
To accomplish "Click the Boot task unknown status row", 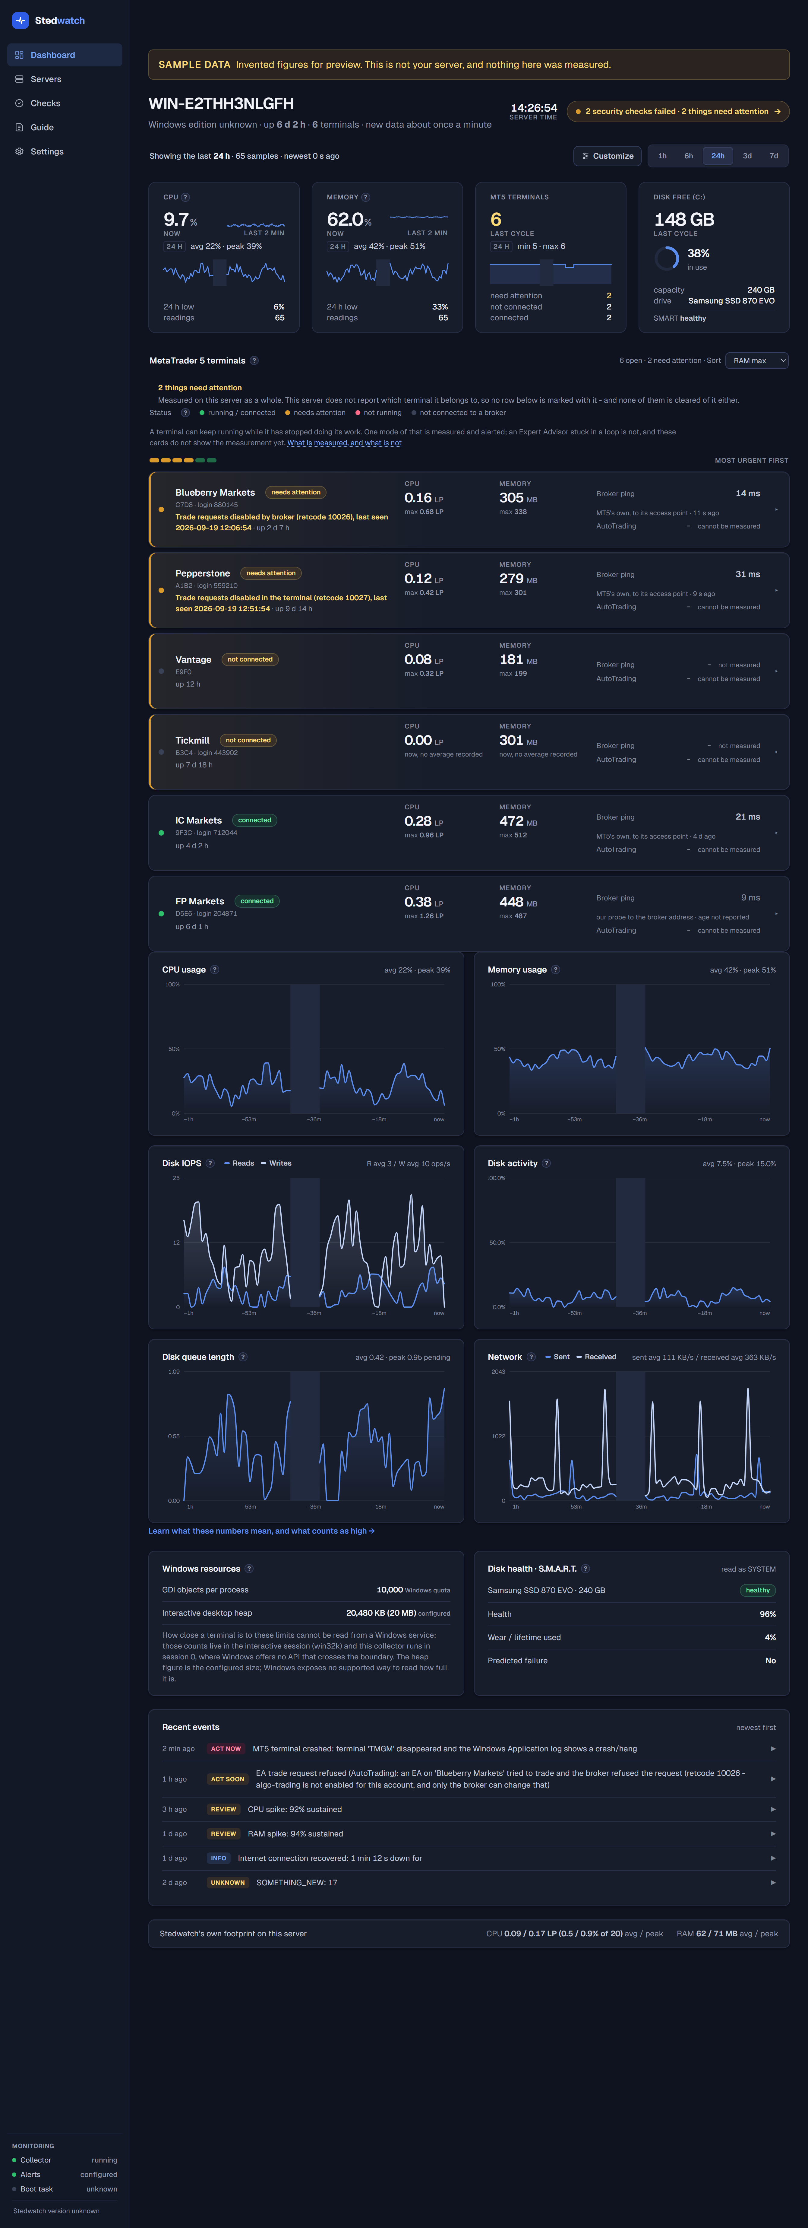I will pos(65,2189).
